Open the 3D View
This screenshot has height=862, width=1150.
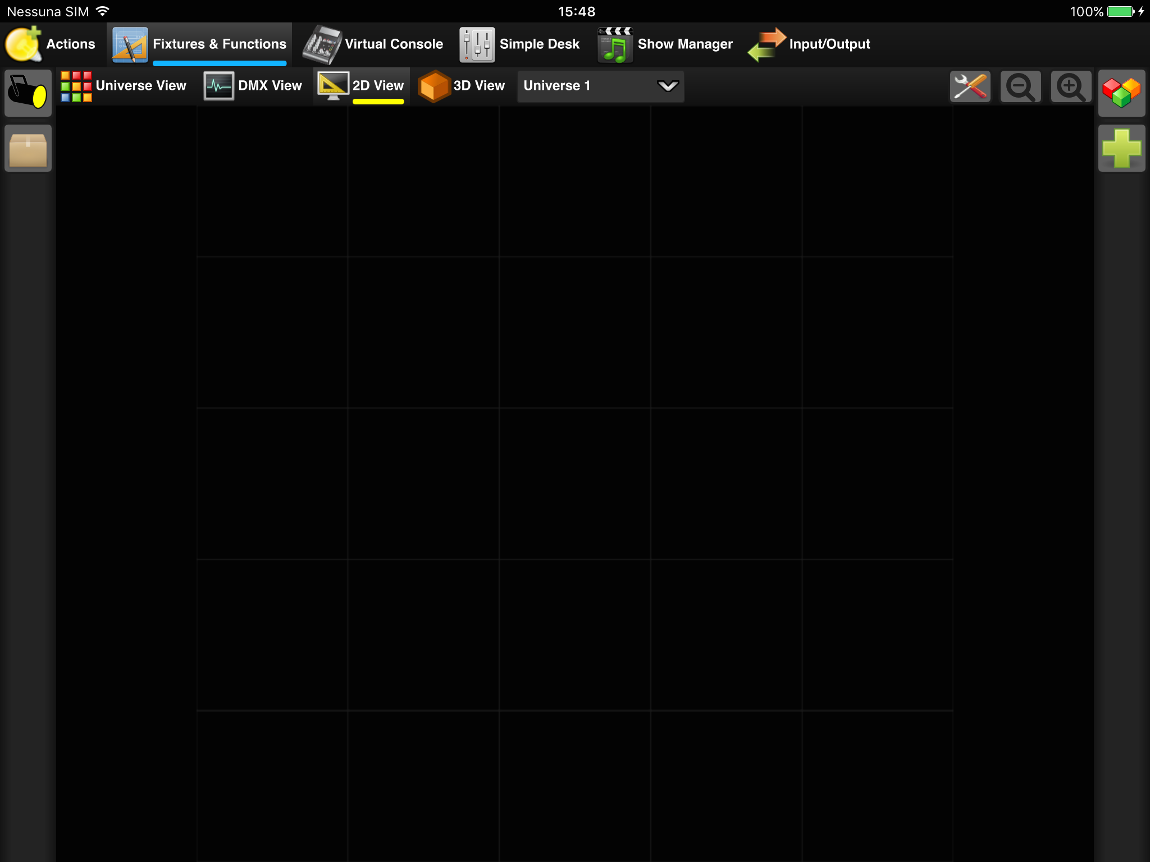point(462,86)
